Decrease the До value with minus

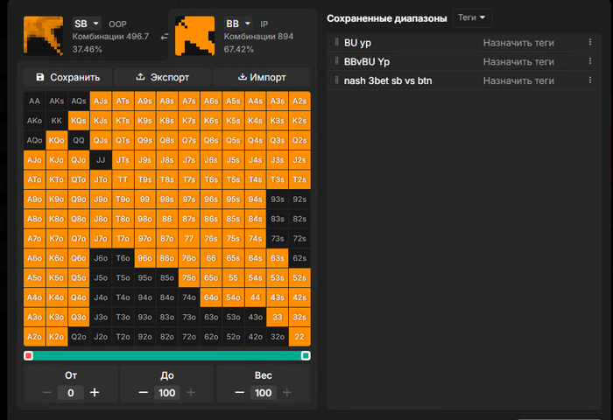[143, 393]
